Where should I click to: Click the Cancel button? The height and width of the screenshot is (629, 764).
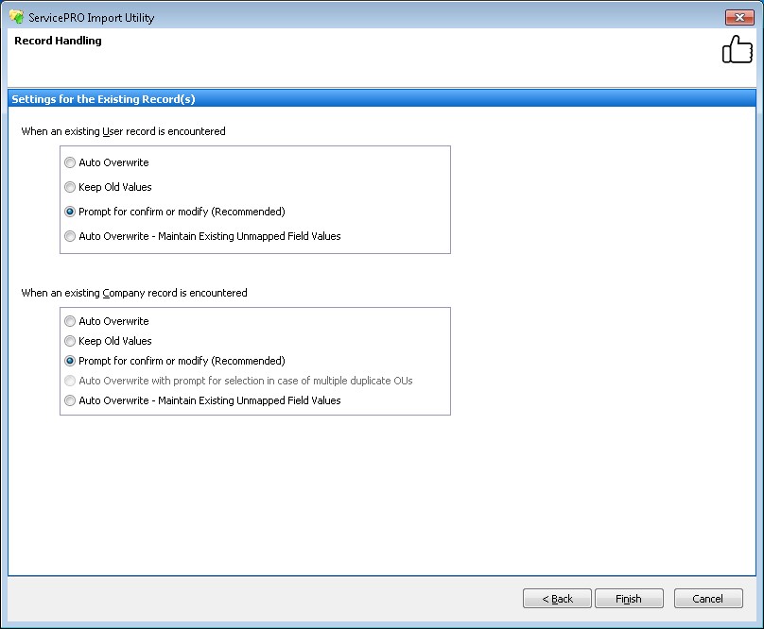coord(707,598)
